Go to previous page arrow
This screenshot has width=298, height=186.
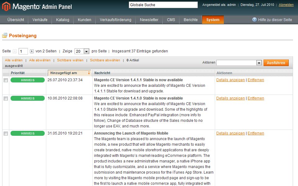tap(15, 51)
